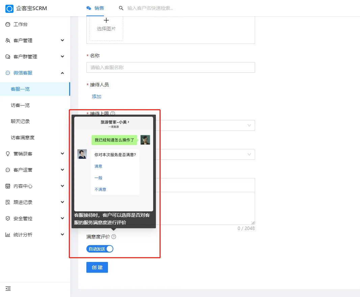This screenshot has height=297, width=360.
Task: Click the 满意 option in preview
Action: 98,166
